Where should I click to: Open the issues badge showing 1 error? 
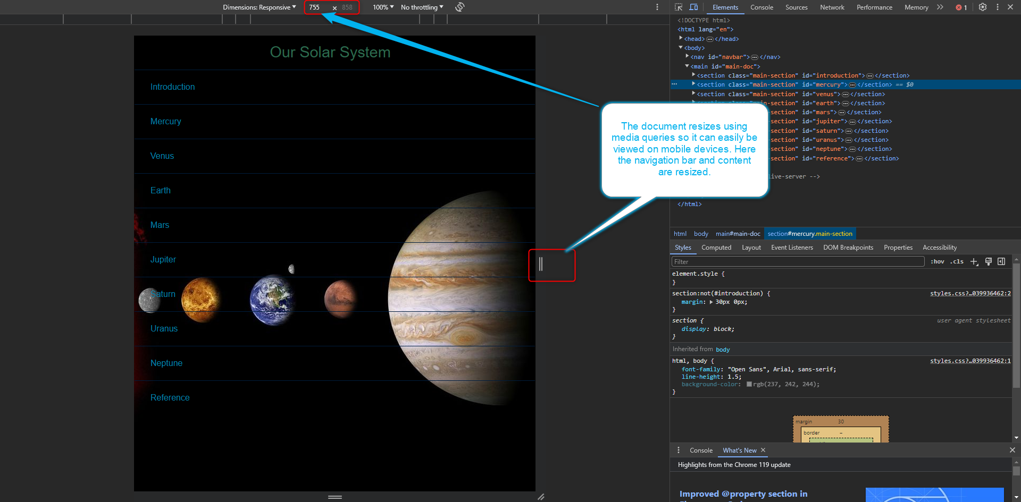(x=960, y=7)
